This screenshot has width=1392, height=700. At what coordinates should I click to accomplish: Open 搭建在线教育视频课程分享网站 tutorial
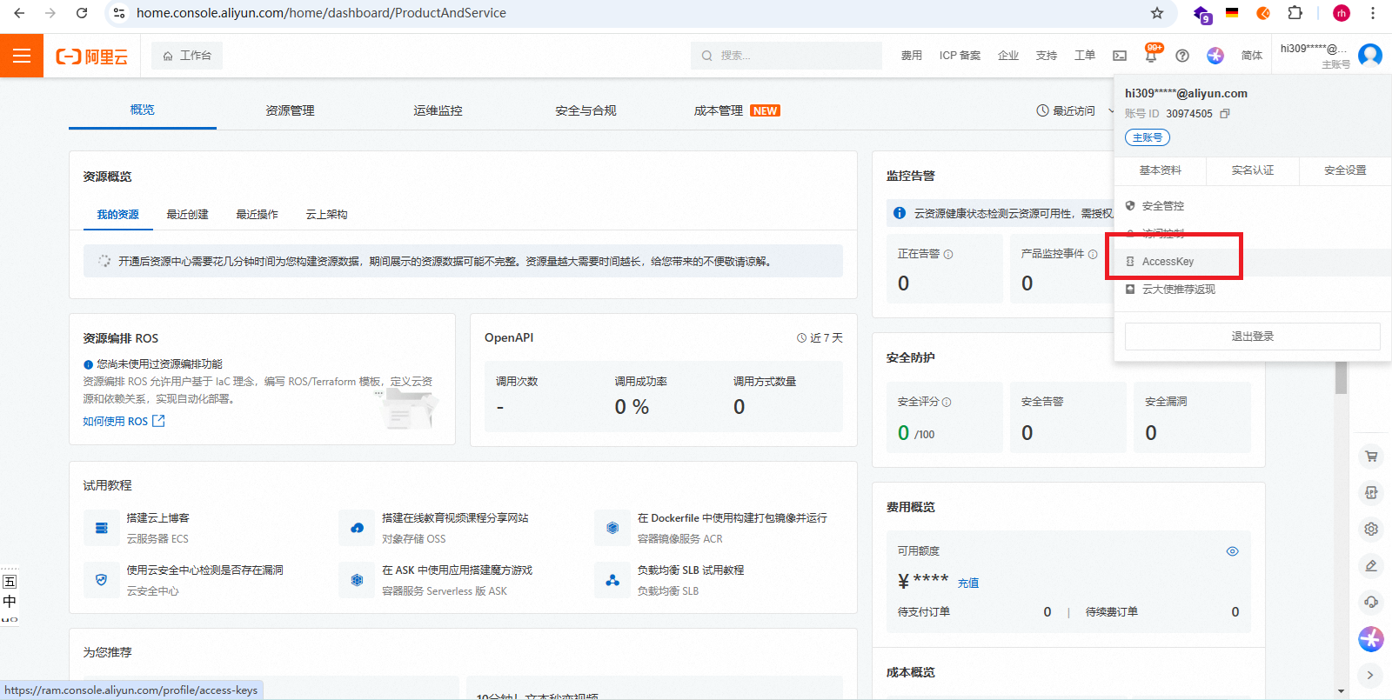455,518
